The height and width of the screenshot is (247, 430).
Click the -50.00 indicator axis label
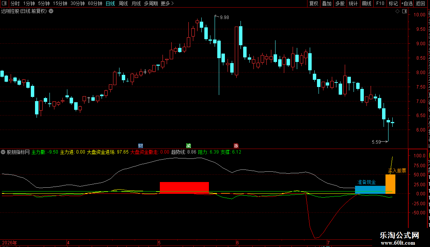click(x=419, y=213)
